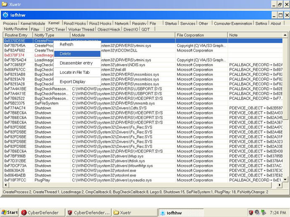Open the About tab
290x217 pixels.
point(276,23)
